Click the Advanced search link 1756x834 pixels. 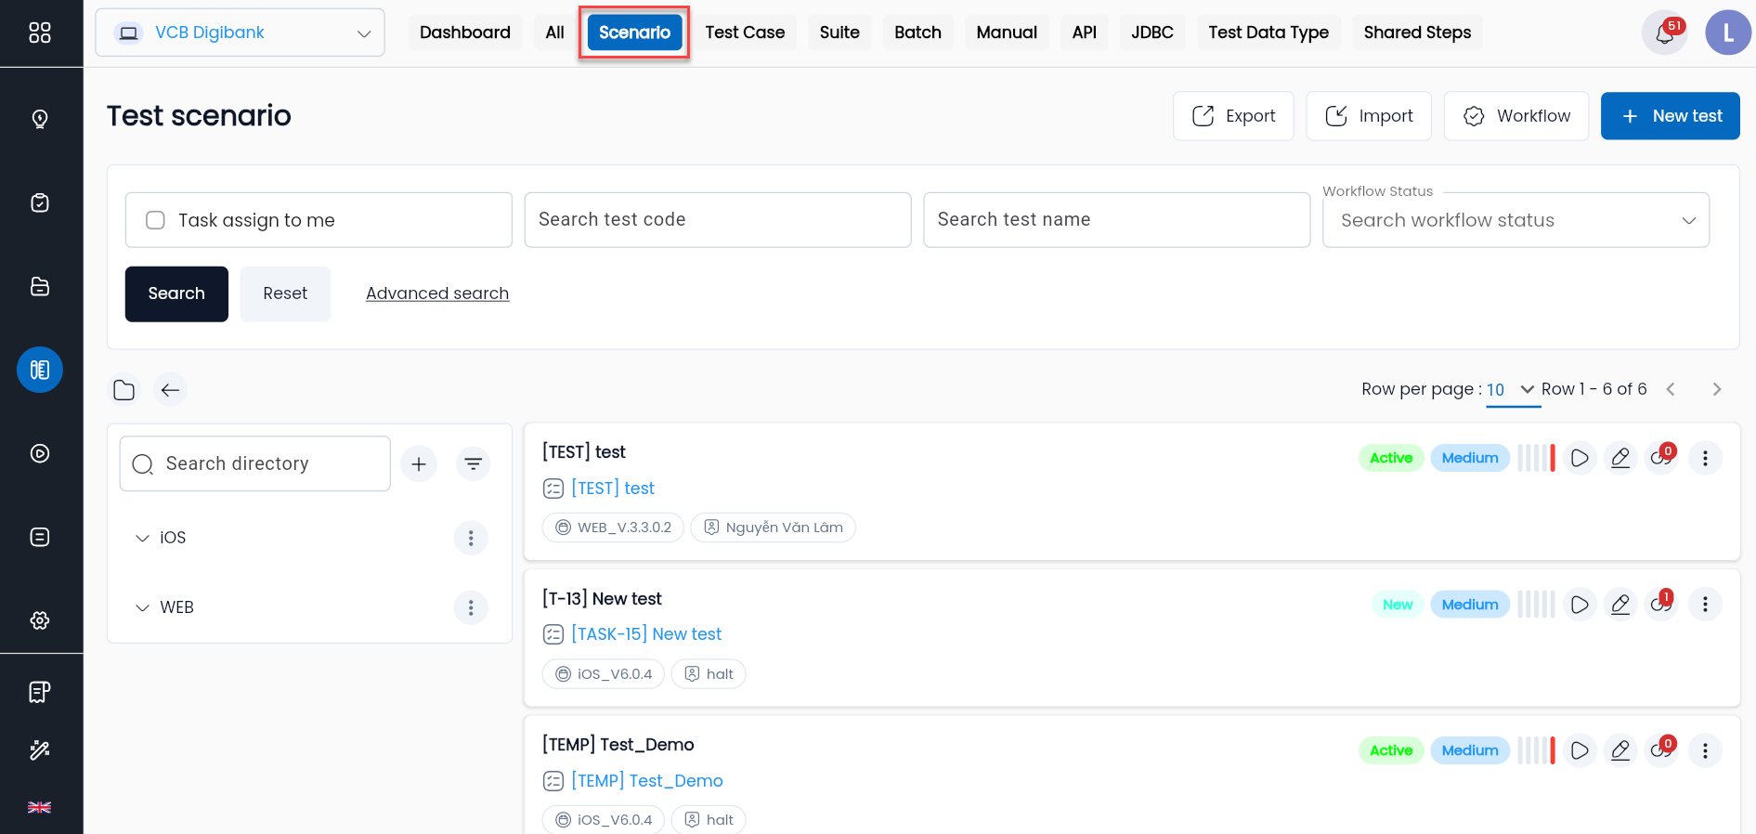pyautogui.click(x=437, y=293)
